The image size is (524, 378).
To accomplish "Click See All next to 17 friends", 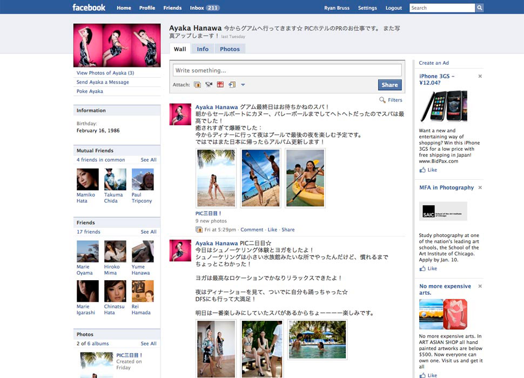I will pyautogui.click(x=149, y=232).
